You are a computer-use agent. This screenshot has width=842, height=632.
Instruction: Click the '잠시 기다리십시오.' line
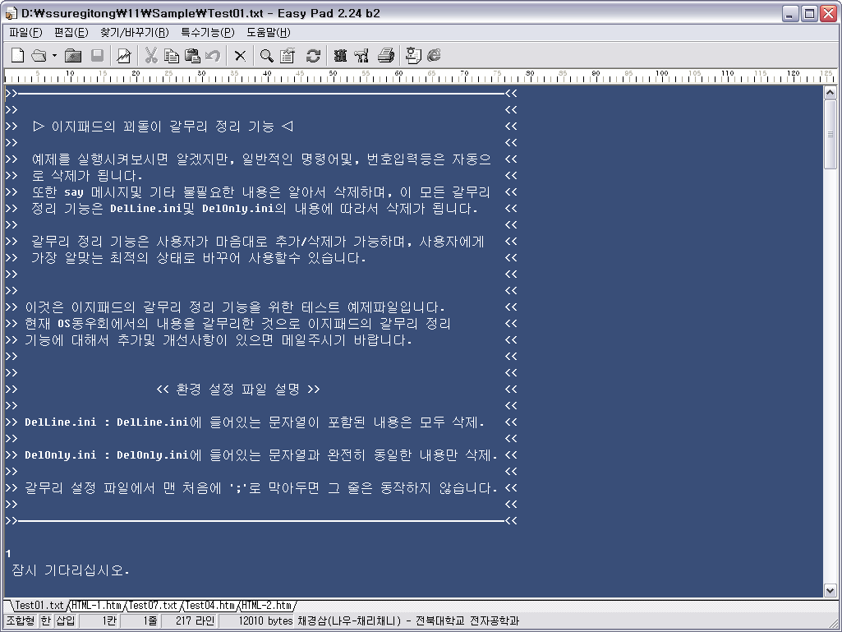[x=71, y=570]
